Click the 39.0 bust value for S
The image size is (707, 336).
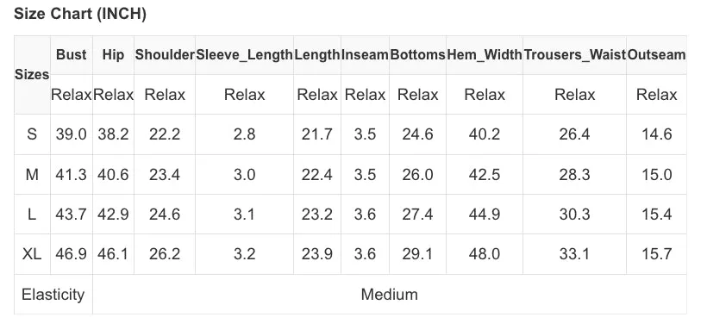pyautogui.click(x=72, y=134)
